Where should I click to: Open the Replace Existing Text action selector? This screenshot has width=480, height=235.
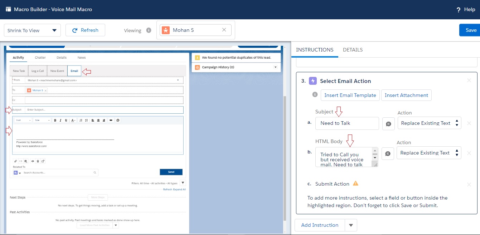coord(429,123)
